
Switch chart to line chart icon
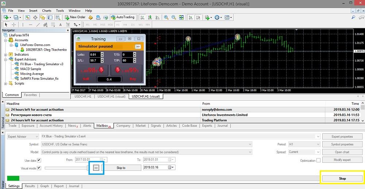(x=158, y=17)
